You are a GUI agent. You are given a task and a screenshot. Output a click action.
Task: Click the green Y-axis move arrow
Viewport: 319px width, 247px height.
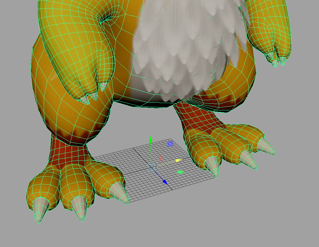click(151, 140)
